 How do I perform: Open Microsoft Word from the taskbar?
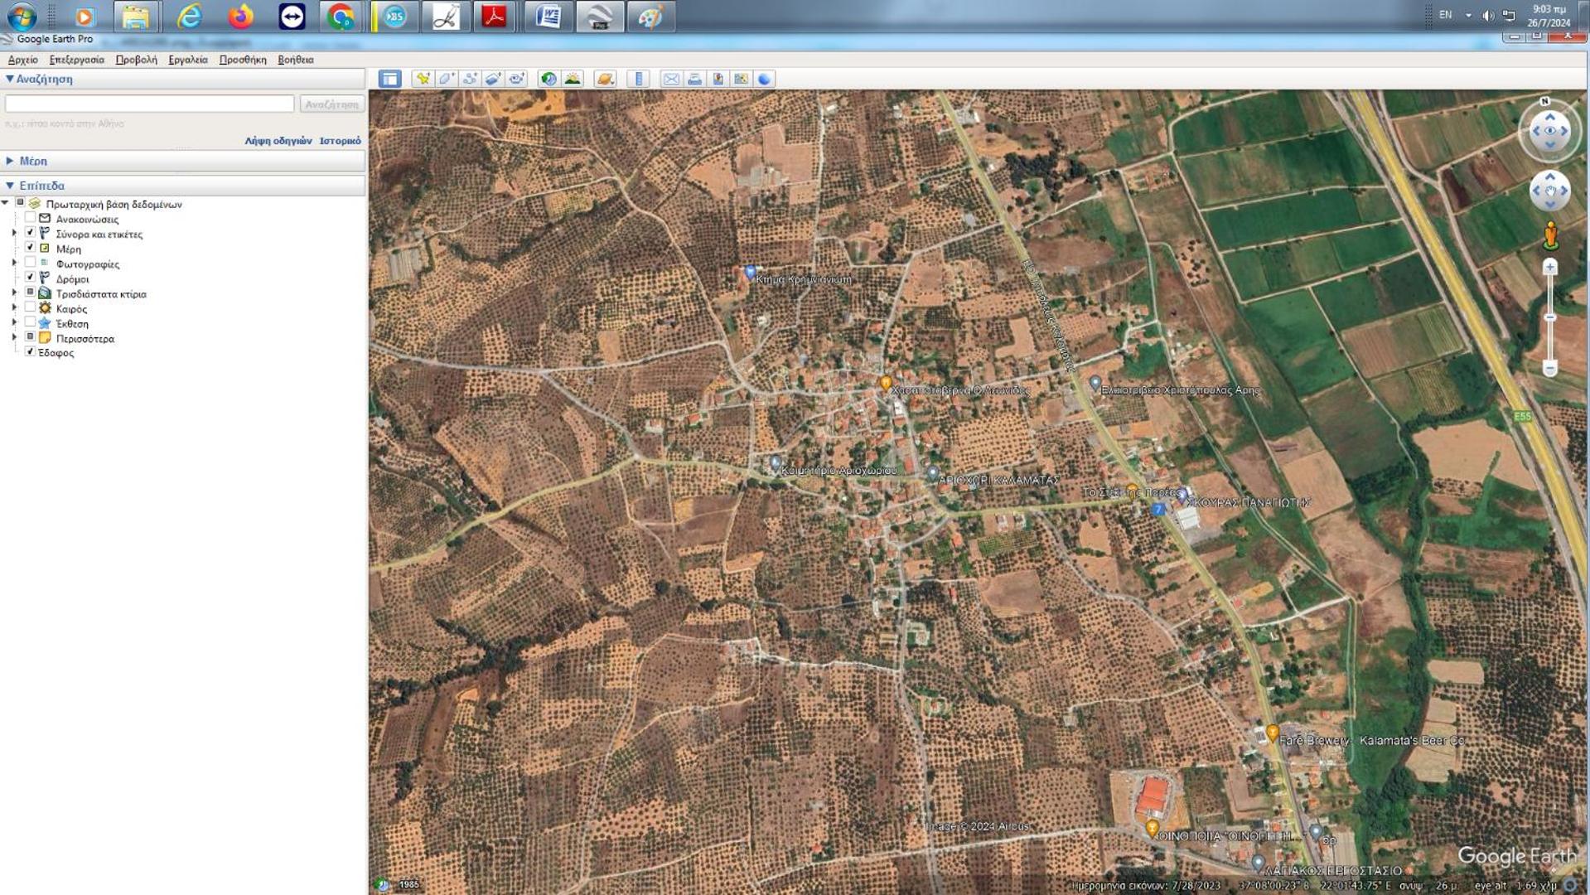pyautogui.click(x=548, y=17)
